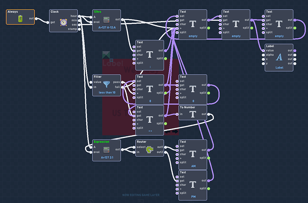Image resolution: width=308 pixels, height=203 pixels.
Task: Select the funnel icon in Filter node
Action: pyautogui.click(x=107, y=84)
